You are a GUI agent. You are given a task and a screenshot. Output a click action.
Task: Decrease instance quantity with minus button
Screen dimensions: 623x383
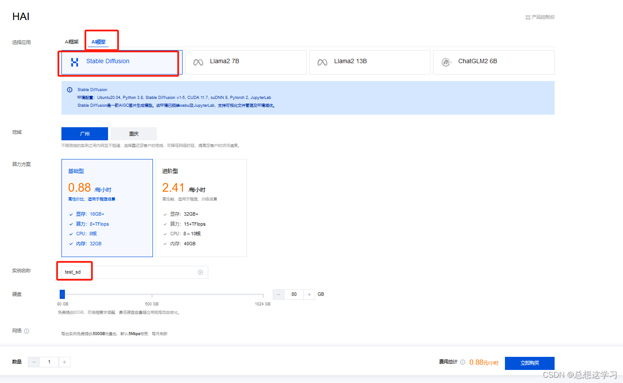pos(34,362)
